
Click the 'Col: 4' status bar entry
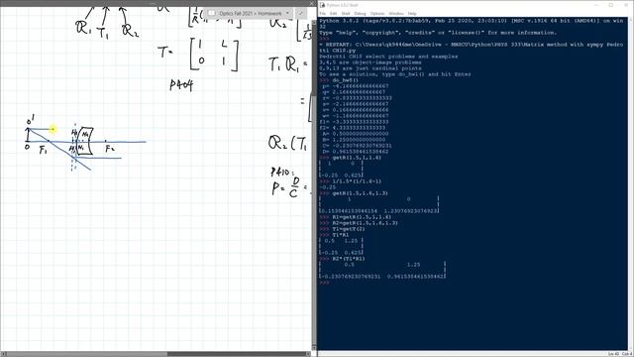(x=626, y=354)
